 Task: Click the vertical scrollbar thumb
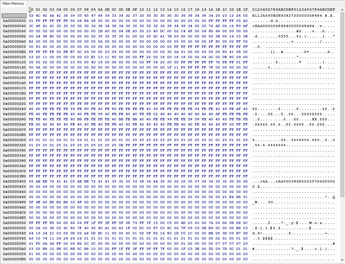click(342, 105)
